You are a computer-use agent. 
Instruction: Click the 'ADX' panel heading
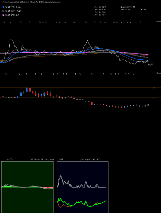coord(61,159)
